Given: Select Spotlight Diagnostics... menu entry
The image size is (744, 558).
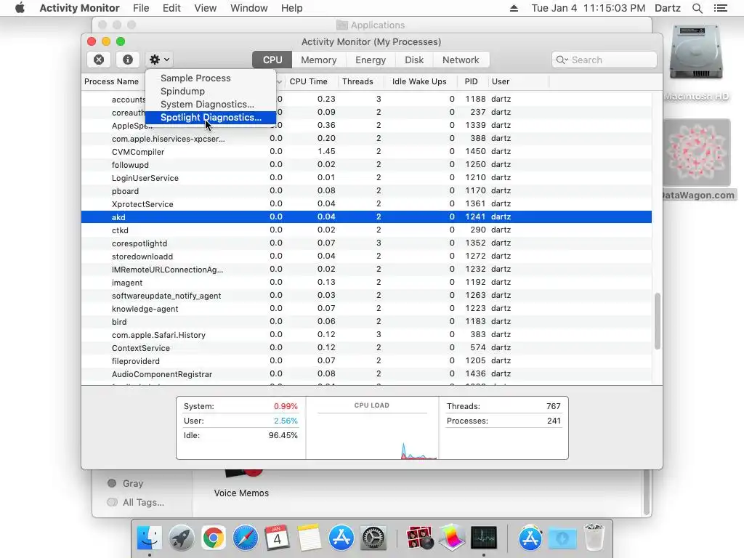Looking at the screenshot, I should pyautogui.click(x=211, y=117).
